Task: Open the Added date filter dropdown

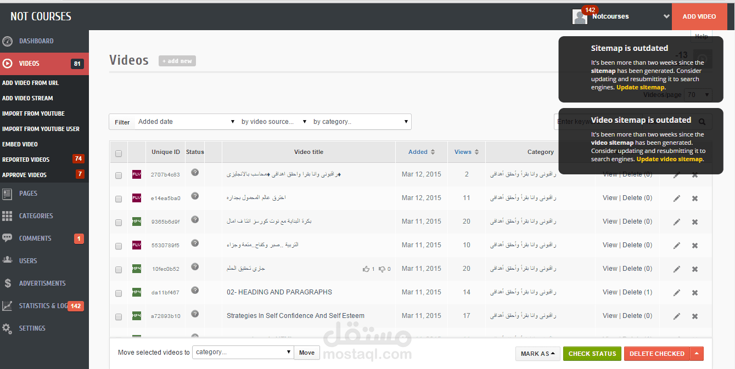Action: coord(186,122)
